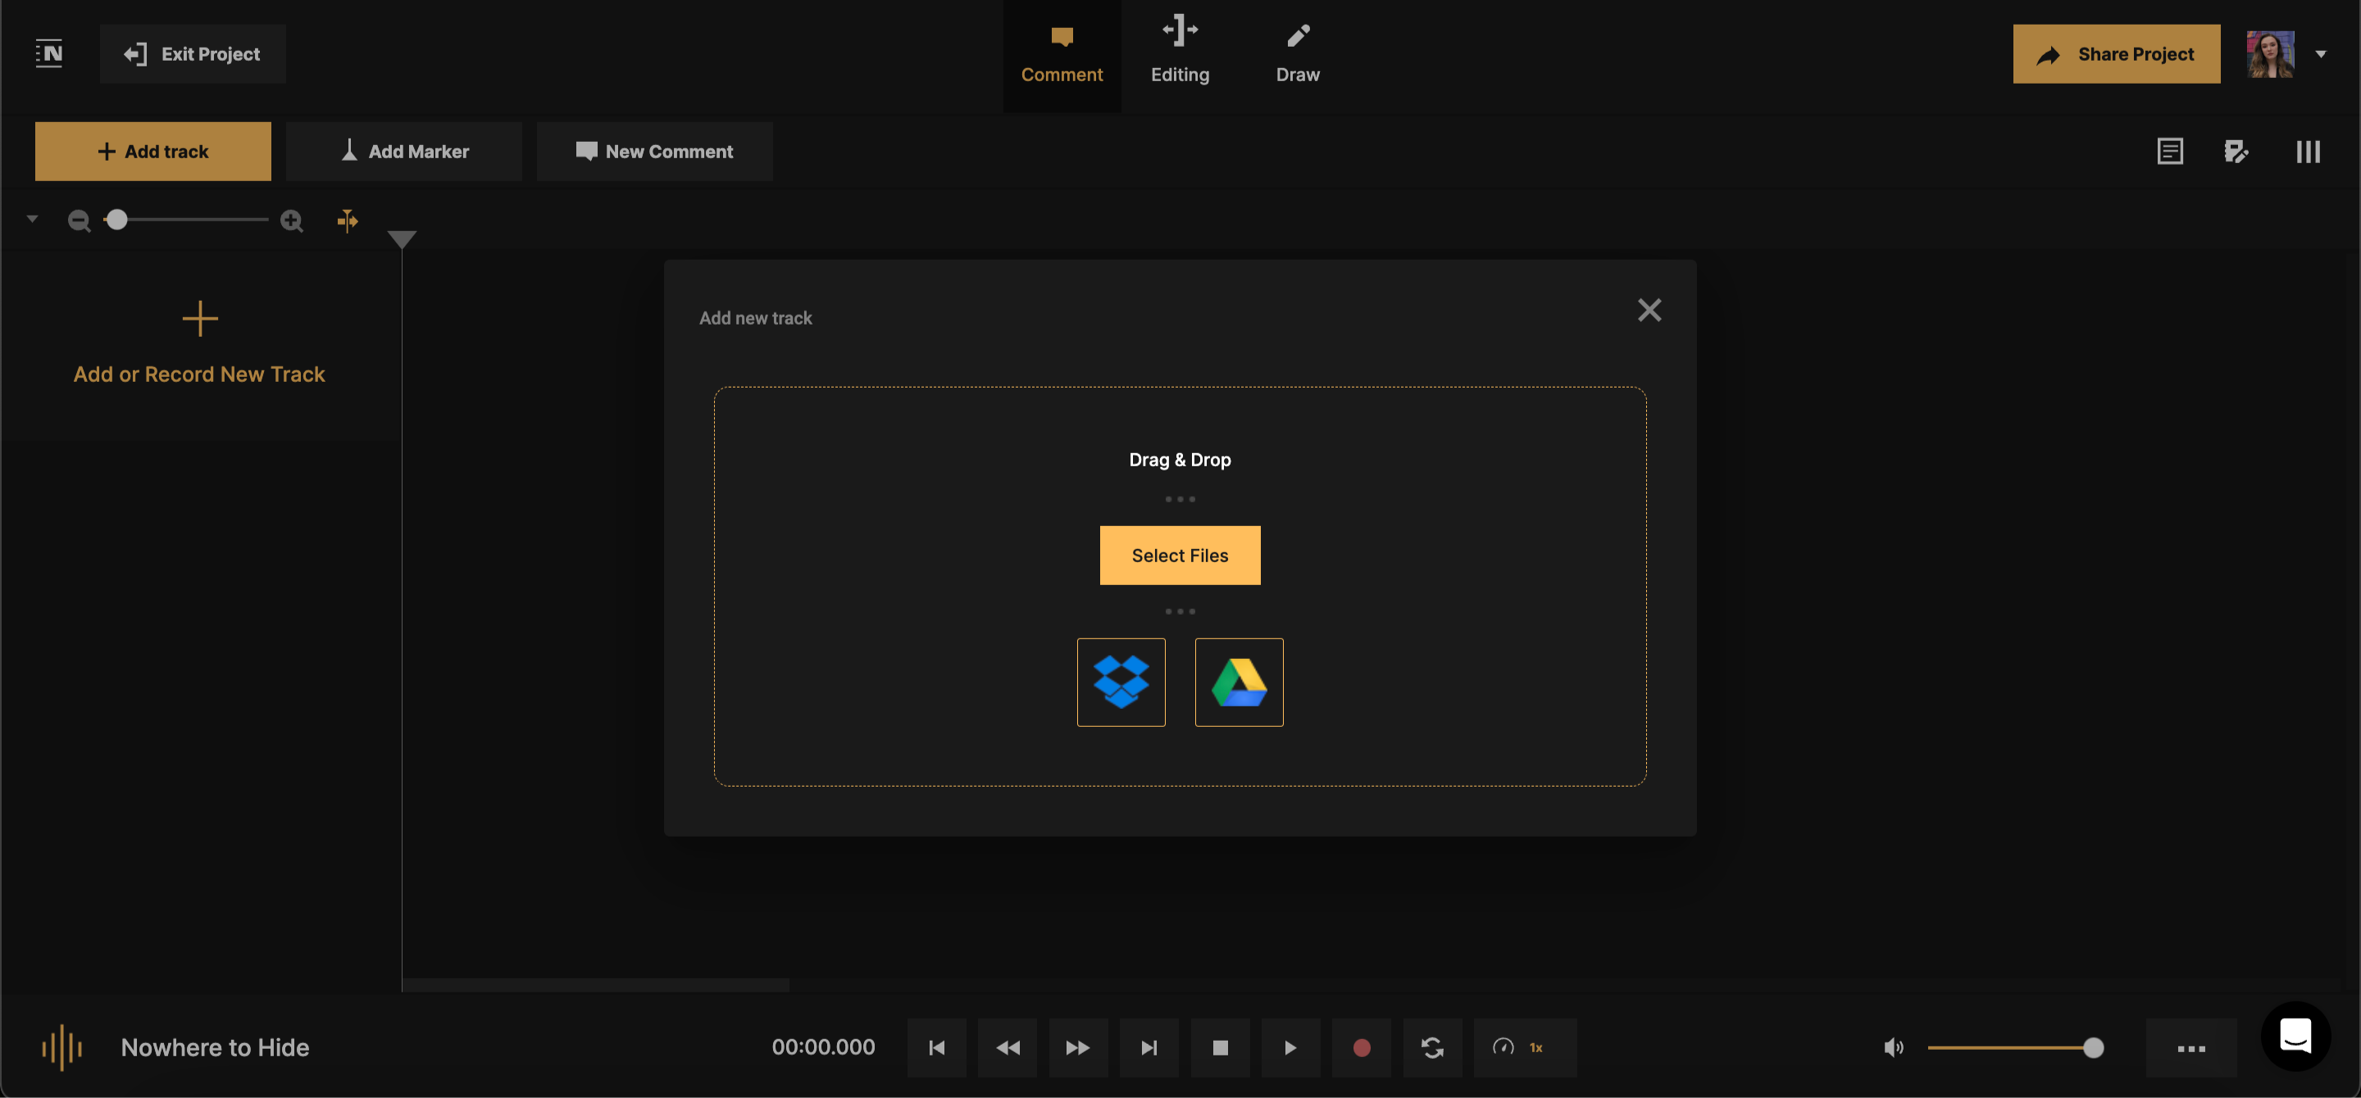The image size is (2361, 1098).
Task: Zoom in on the timeline
Action: [x=292, y=220]
